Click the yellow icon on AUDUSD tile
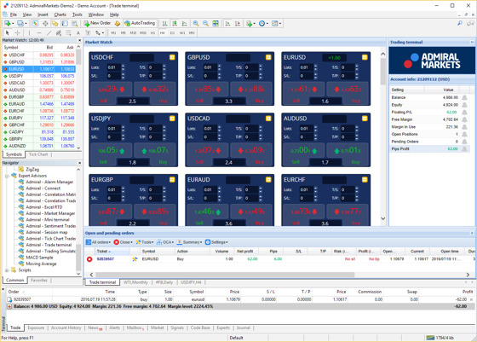The height and width of the screenshot is (342, 477). pos(365,119)
